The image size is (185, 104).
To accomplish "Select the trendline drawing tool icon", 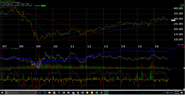I will (x=32, y=4).
